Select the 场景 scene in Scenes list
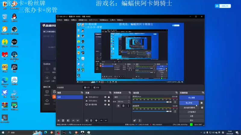 click(70, 97)
